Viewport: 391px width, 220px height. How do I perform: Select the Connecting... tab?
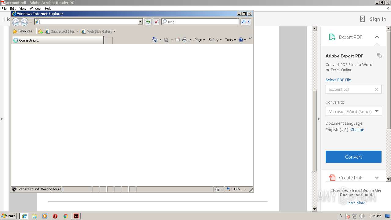point(58,40)
